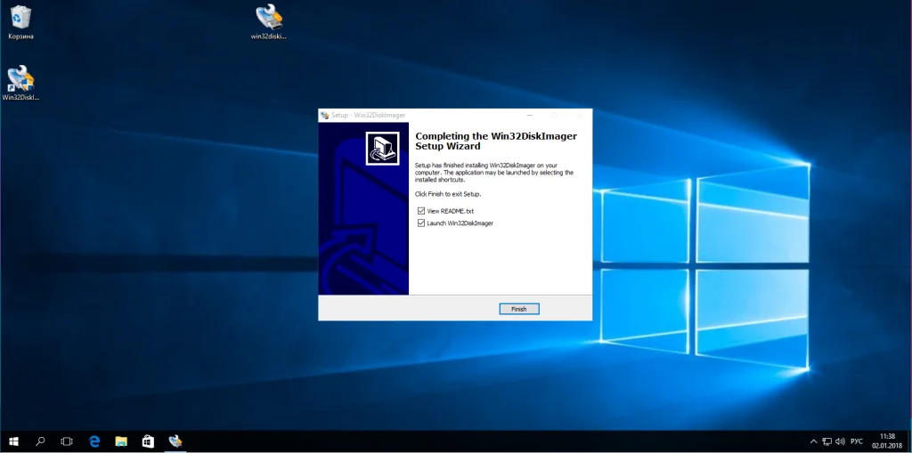Open clock and date flyout showing 11:38

887,441
